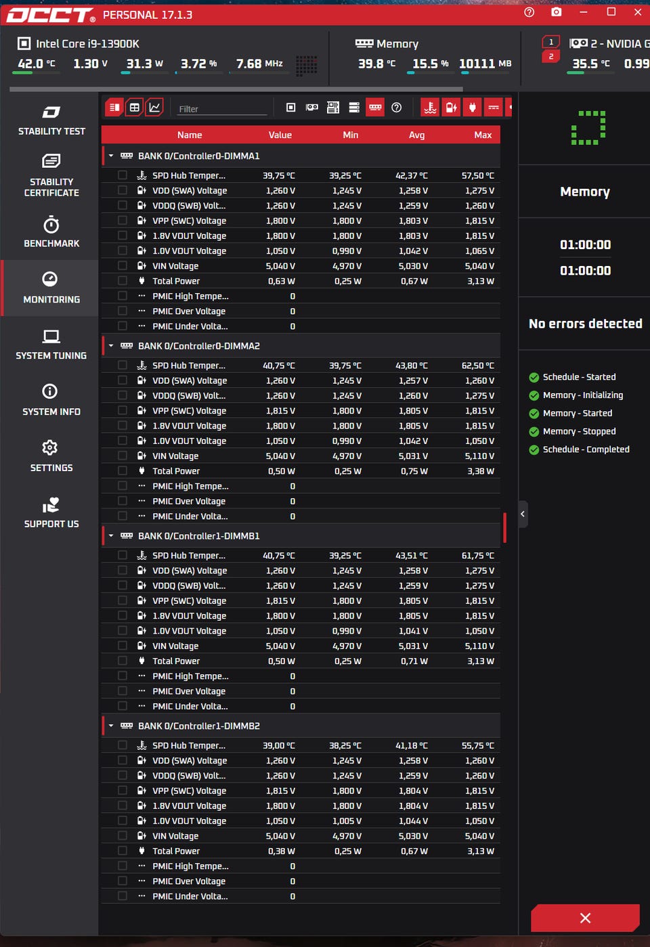This screenshot has width=650, height=947.
Task: Toggle the graphics card sensor filter icon
Action: coord(312,107)
